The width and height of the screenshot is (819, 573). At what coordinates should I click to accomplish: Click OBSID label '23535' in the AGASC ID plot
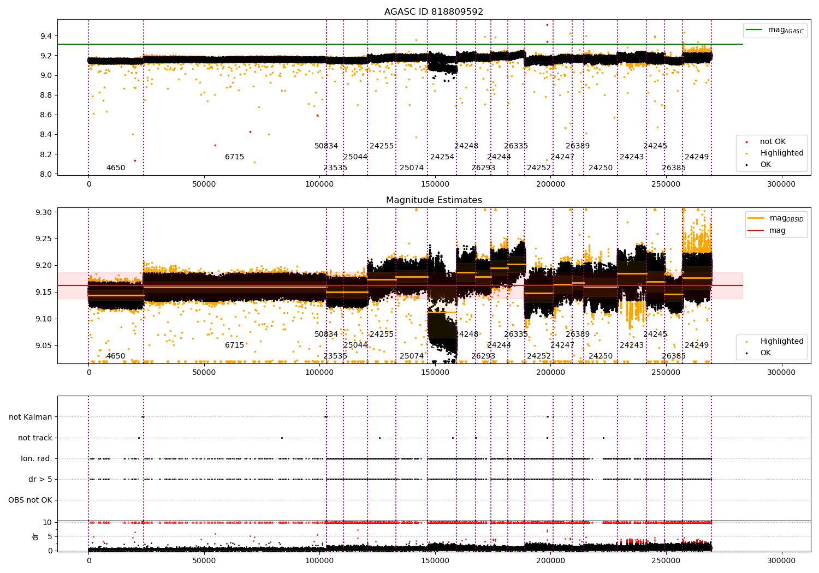coord(335,168)
